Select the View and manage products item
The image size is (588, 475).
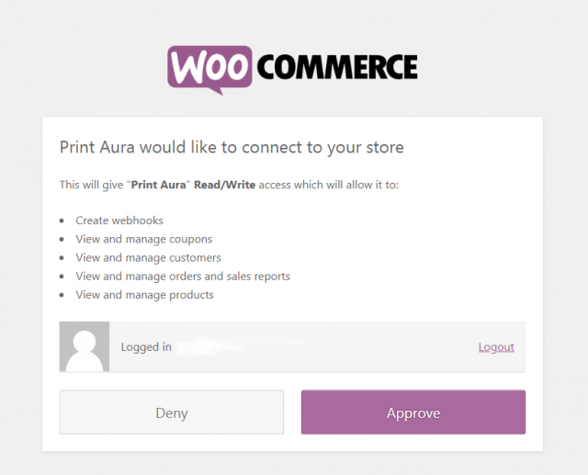click(145, 295)
